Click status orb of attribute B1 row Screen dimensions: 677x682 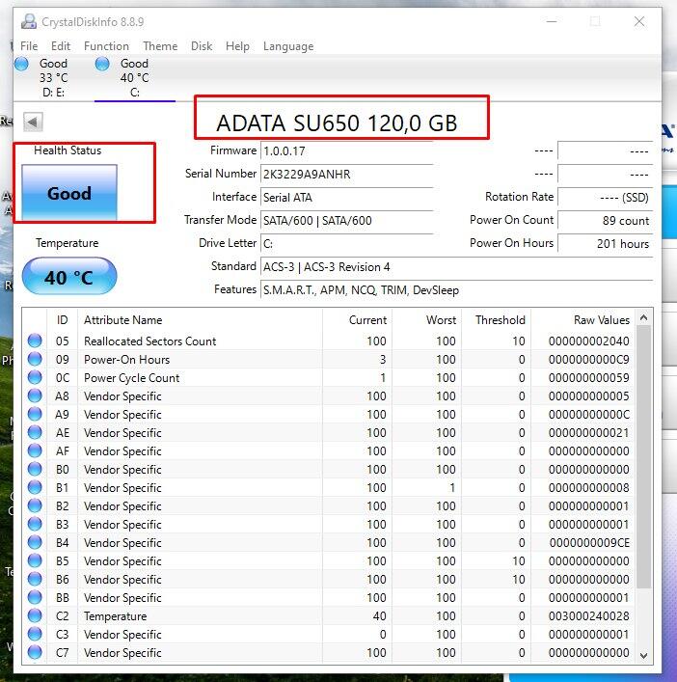pos(35,487)
